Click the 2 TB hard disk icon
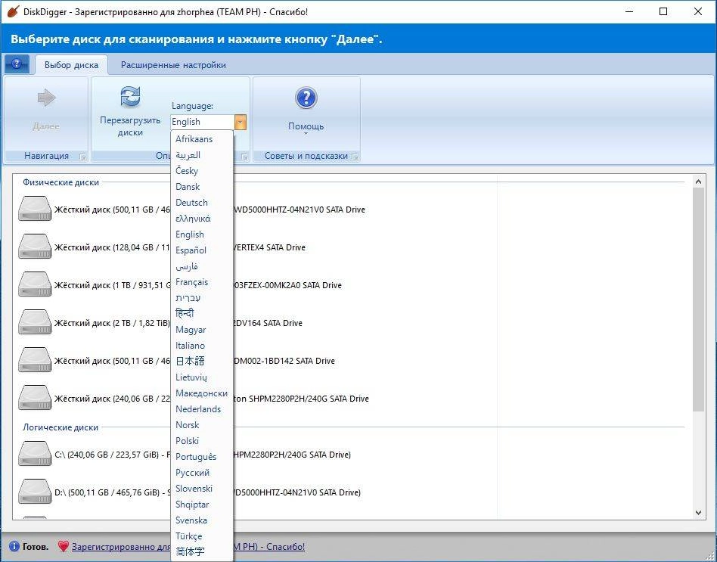The width and height of the screenshot is (717, 562). (x=35, y=323)
